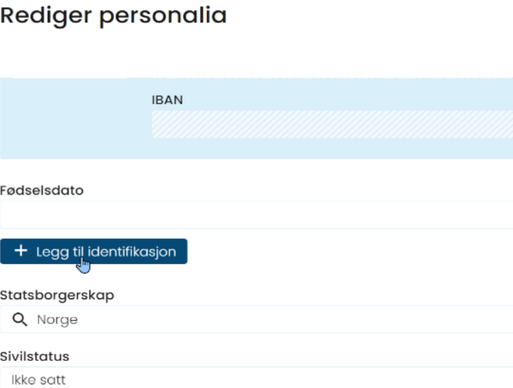The width and height of the screenshot is (513, 388).
Task: Click the Rediger personalia heading
Action: pyautogui.click(x=113, y=15)
